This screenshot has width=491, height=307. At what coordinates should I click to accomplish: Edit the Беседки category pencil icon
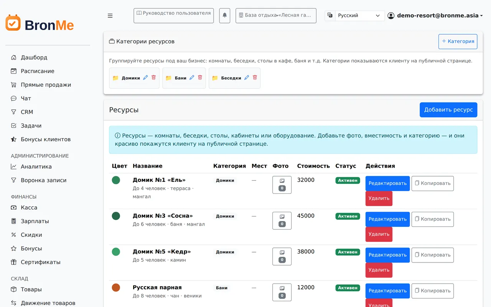(247, 78)
